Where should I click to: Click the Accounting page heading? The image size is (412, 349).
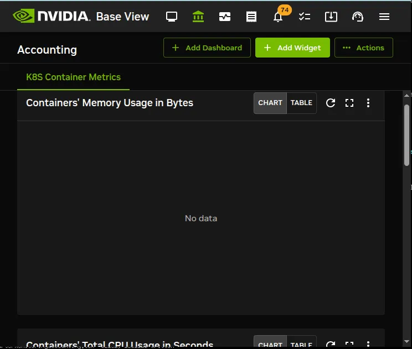pyautogui.click(x=47, y=50)
